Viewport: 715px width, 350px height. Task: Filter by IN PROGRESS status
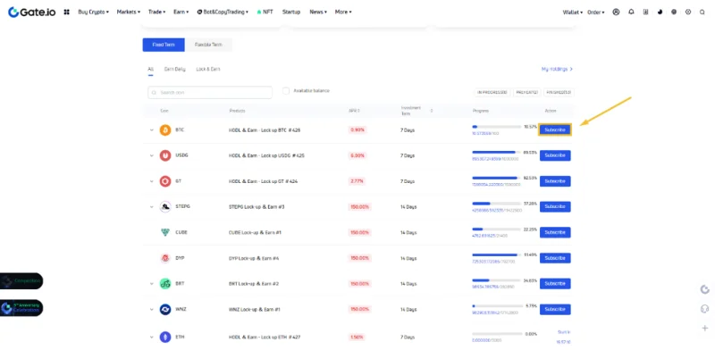click(492, 92)
